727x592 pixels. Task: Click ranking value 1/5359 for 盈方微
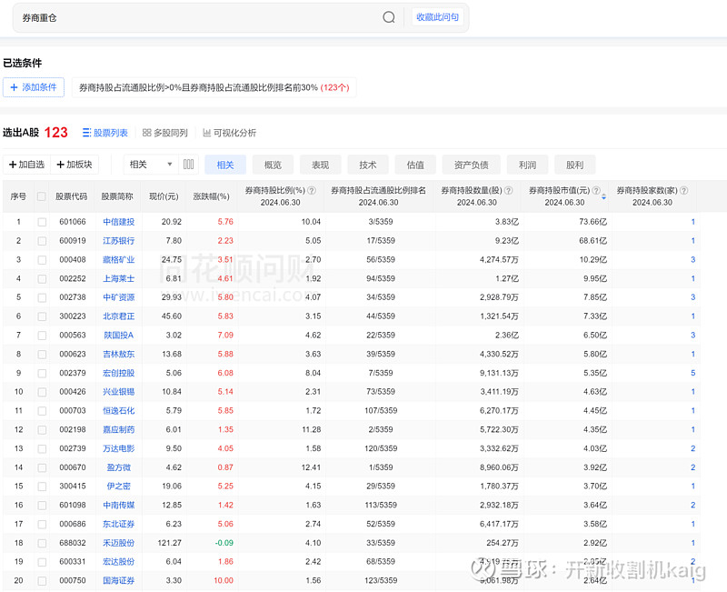pyautogui.click(x=381, y=467)
